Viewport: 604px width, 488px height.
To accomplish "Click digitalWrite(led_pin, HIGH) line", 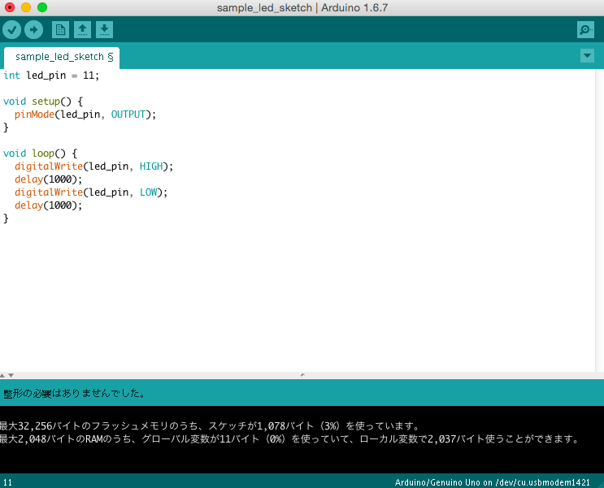I will [x=94, y=166].
